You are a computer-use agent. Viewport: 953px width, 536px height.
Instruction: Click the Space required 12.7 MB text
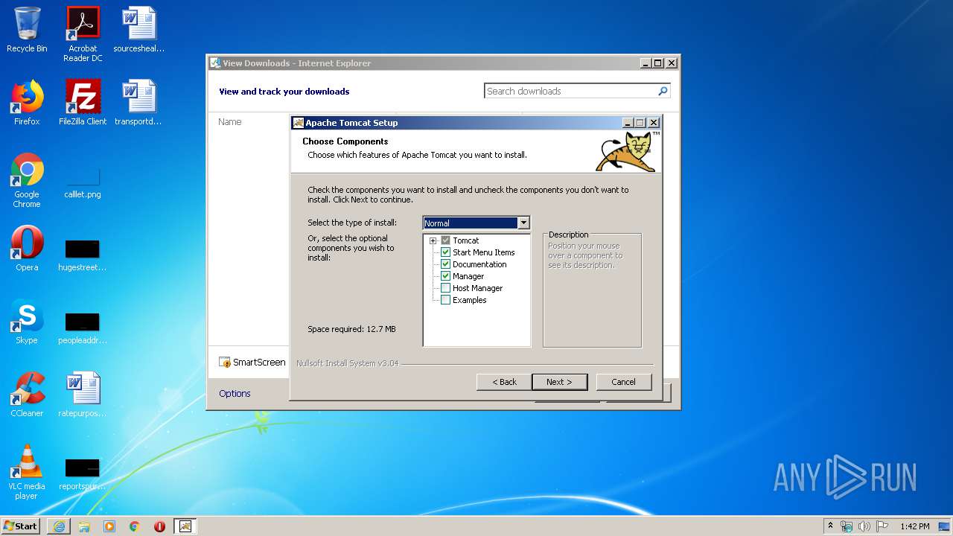tap(351, 329)
